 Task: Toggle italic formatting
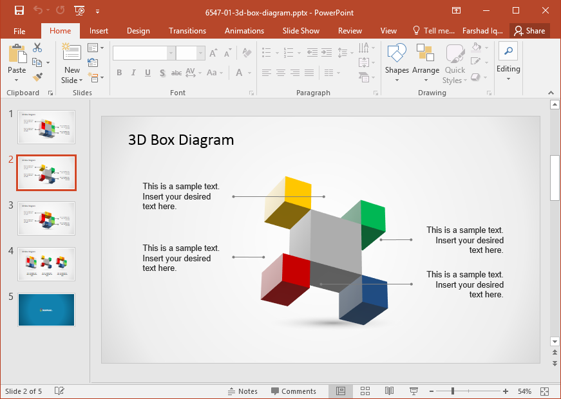(x=133, y=73)
